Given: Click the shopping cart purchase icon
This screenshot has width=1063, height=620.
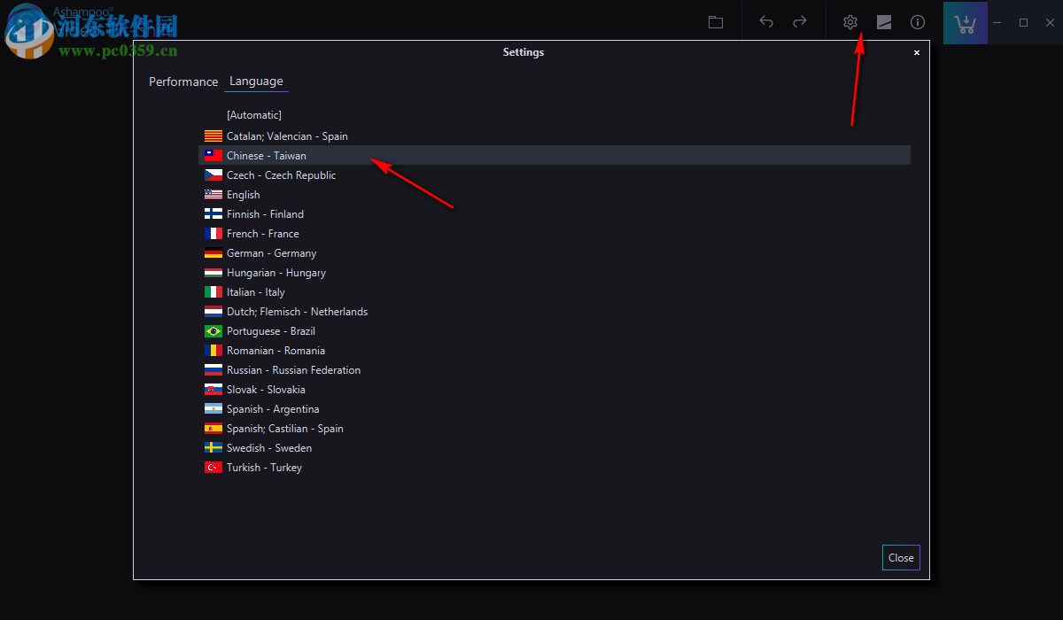Looking at the screenshot, I should coord(966,23).
